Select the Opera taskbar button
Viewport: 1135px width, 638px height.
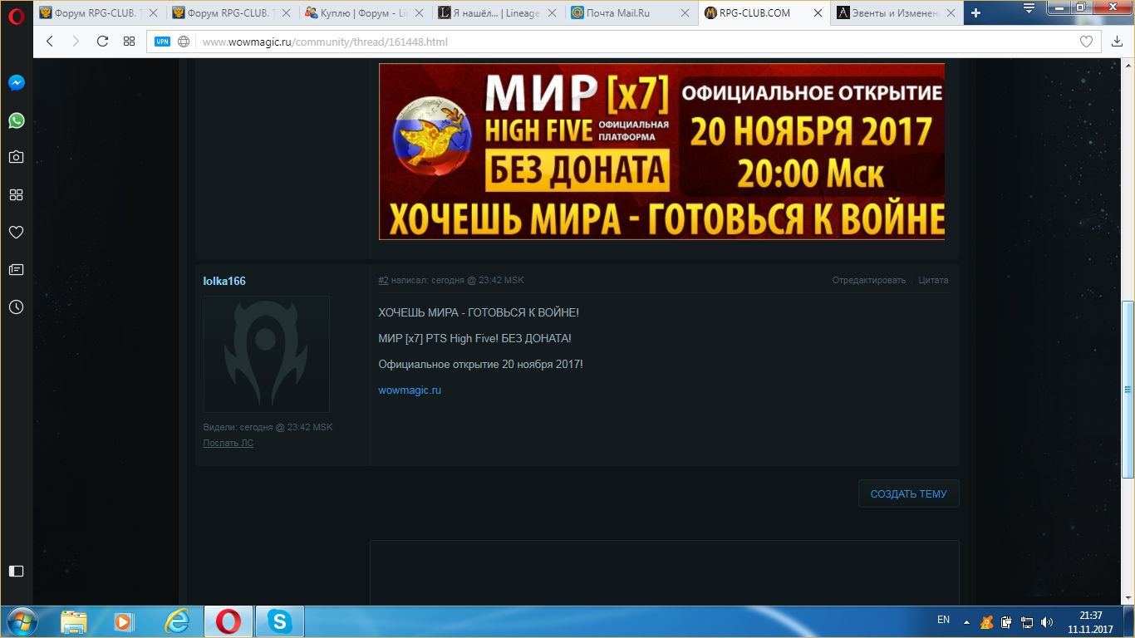228,621
